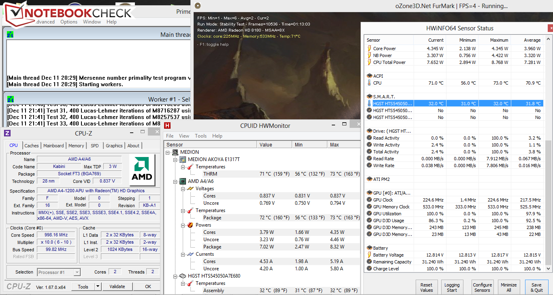Open the SPD tab in CPU-Z

[94, 146]
